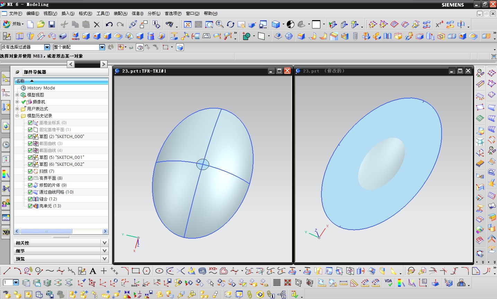Click the Expression x z³ icon
The image size is (497, 299).
439,24
